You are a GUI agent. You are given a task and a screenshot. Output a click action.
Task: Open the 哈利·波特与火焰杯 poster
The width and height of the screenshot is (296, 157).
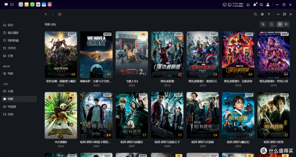pyautogui.click(x=203, y=115)
